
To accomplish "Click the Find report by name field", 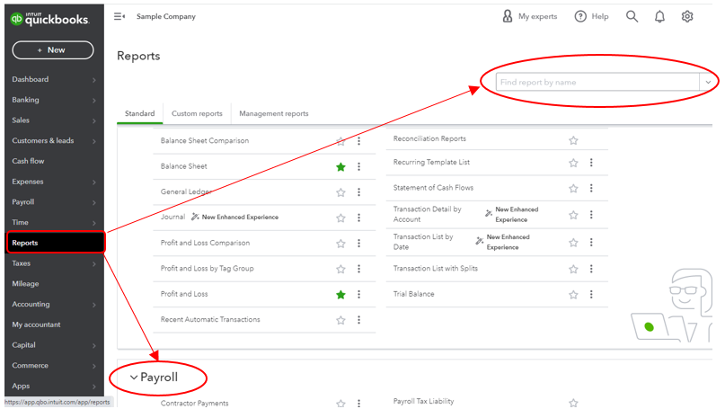I will (597, 82).
